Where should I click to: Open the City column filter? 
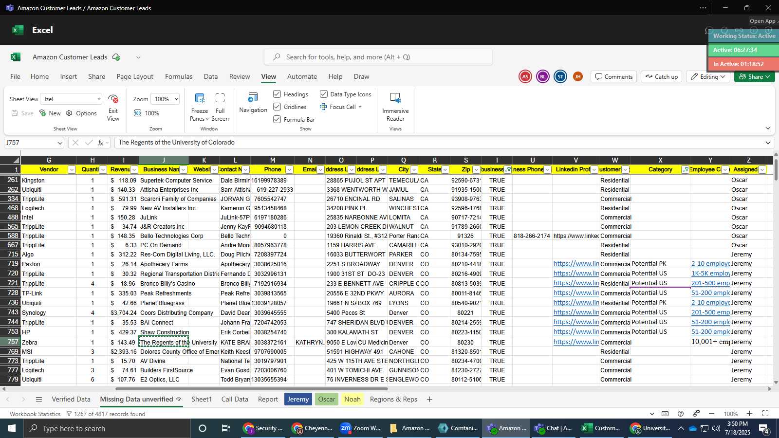click(x=414, y=170)
